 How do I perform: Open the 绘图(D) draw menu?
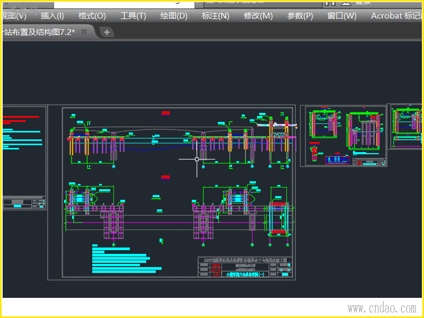click(x=174, y=16)
